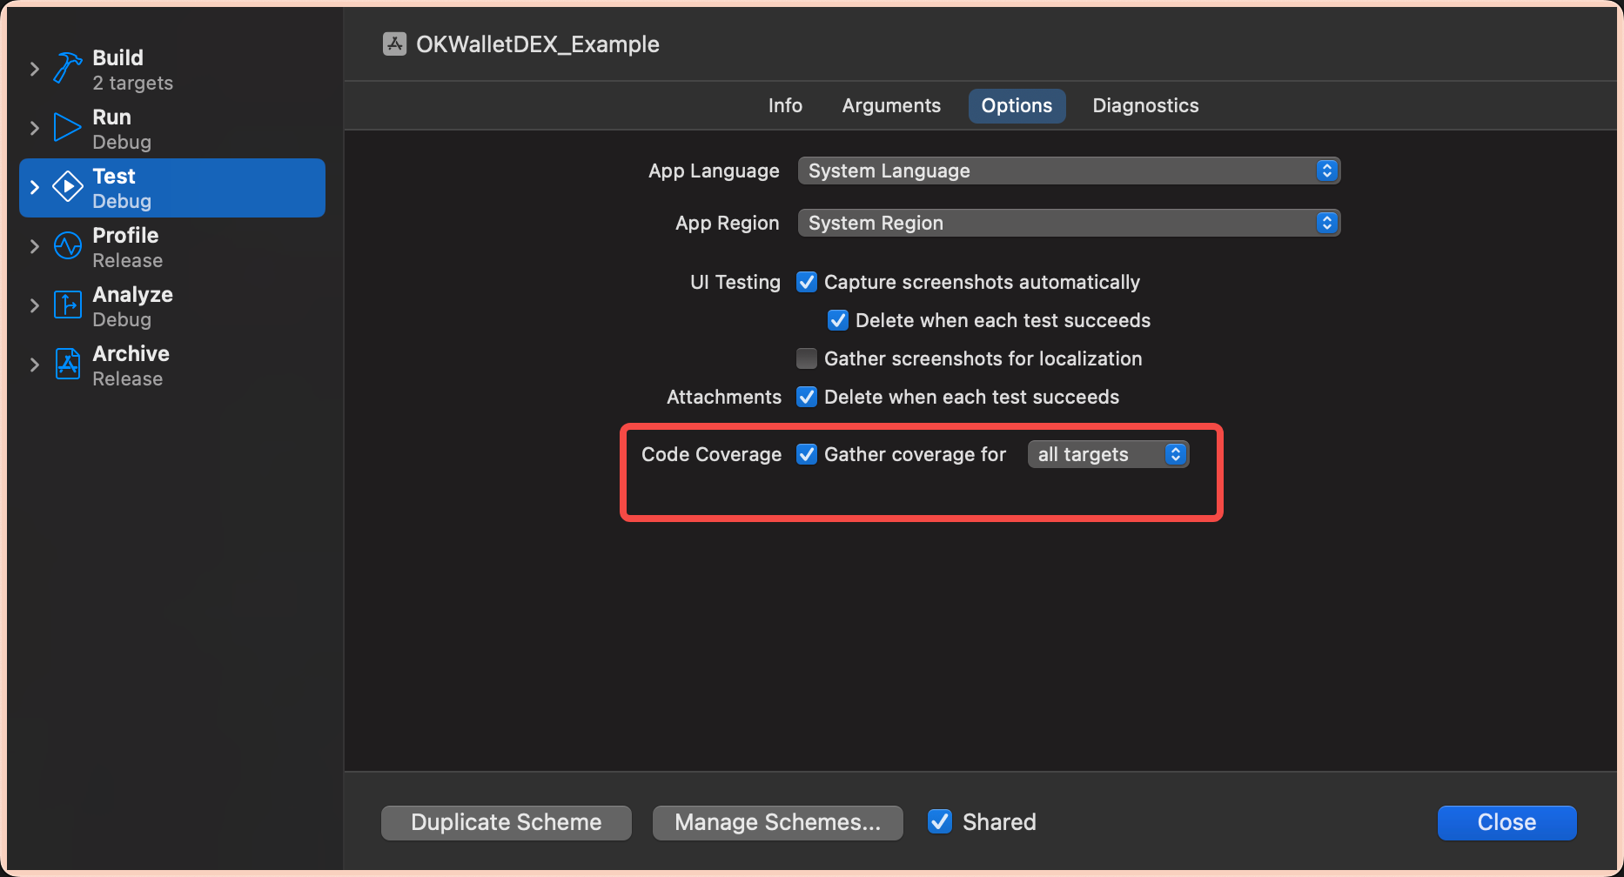1624x877 pixels.
Task: Click the Test diamond icon
Action: coord(67,186)
